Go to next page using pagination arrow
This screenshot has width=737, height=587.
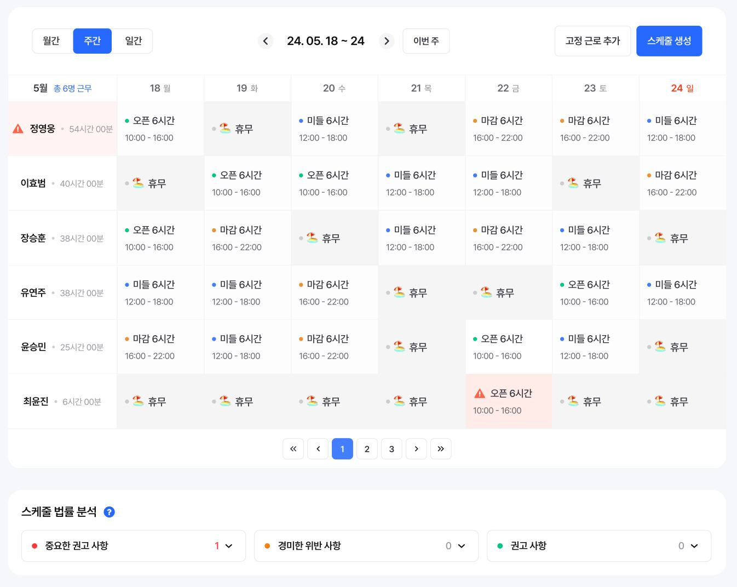tap(416, 449)
